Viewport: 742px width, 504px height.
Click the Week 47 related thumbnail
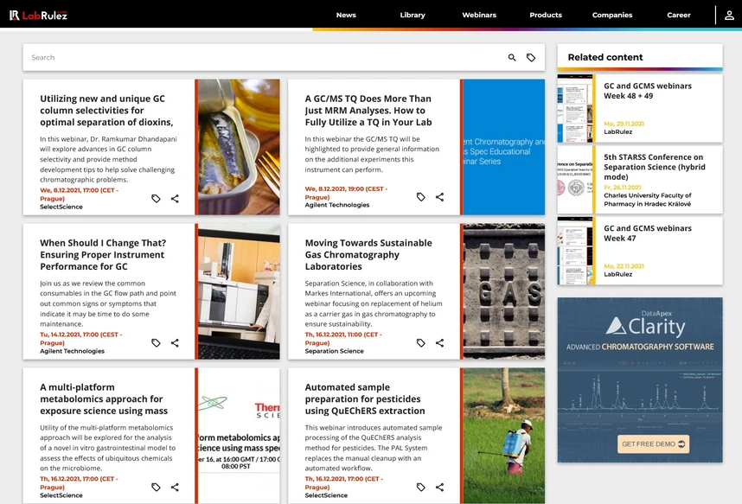point(575,251)
